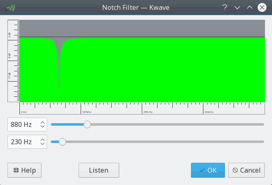Image resolution: width=272 pixels, height=185 pixels.
Task: Click the 230 Hz bandwidth input field
Action: pyautogui.click(x=27, y=142)
